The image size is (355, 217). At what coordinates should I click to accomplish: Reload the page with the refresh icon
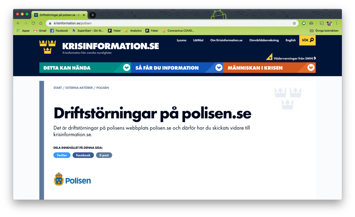33,23
